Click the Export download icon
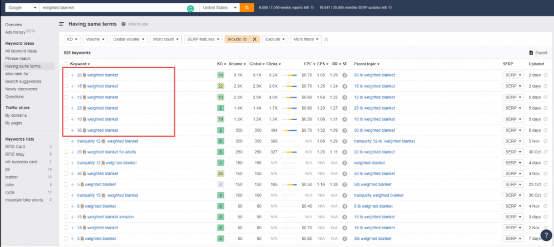The width and height of the screenshot is (554, 247). [531, 53]
